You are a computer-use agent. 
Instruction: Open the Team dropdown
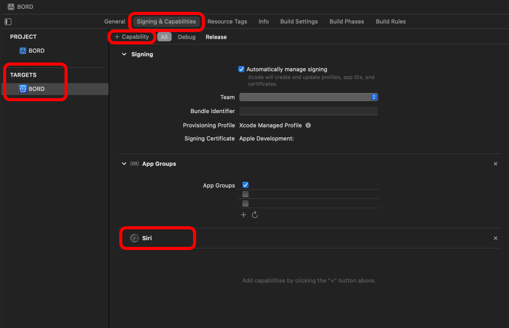click(309, 97)
